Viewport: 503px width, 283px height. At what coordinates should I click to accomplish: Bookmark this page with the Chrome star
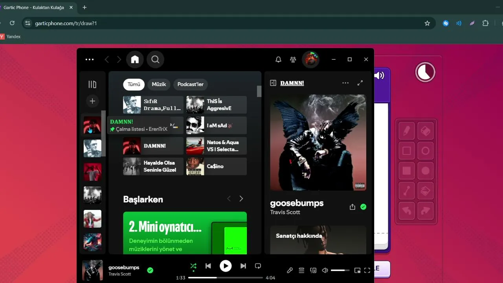pos(427,23)
